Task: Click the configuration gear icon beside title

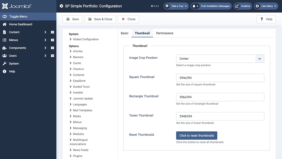Action: point(61,6)
